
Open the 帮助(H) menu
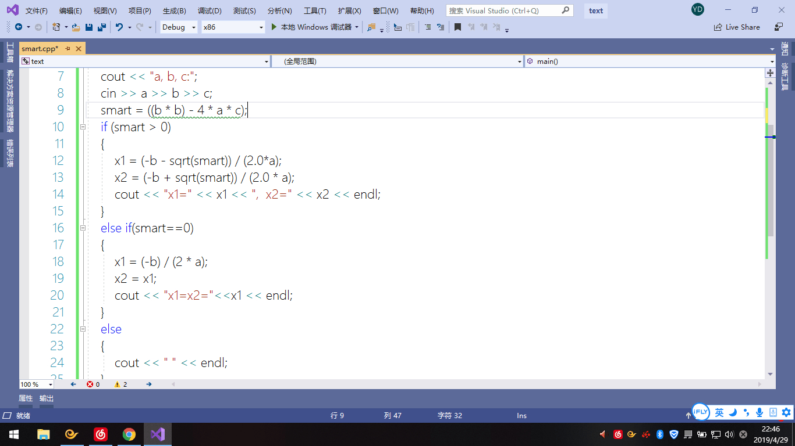point(422,10)
